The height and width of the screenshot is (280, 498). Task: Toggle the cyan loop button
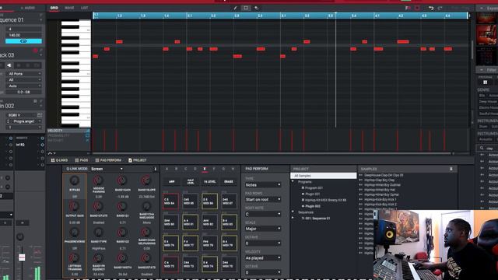pyautogui.click(x=23, y=41)
